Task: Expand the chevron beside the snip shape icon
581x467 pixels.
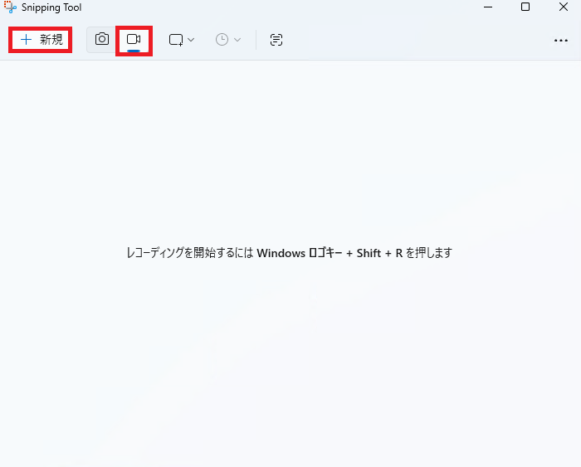Action: tap(191, 40)
